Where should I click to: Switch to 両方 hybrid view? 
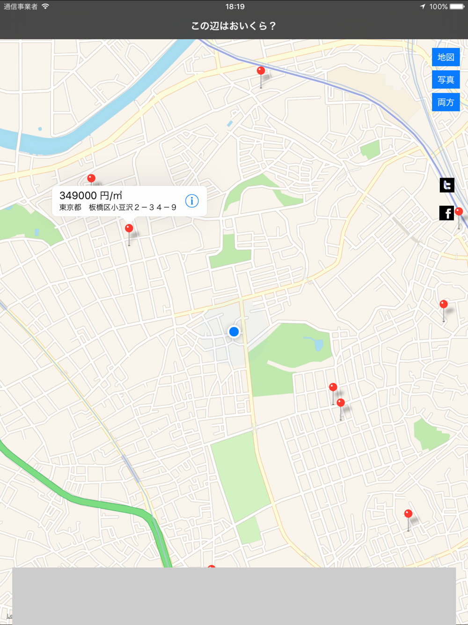446,102
